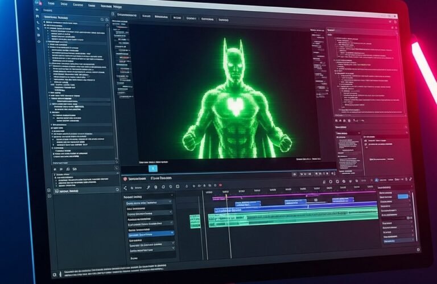Select the small green clip left of the timeline

tap(195, 221)
